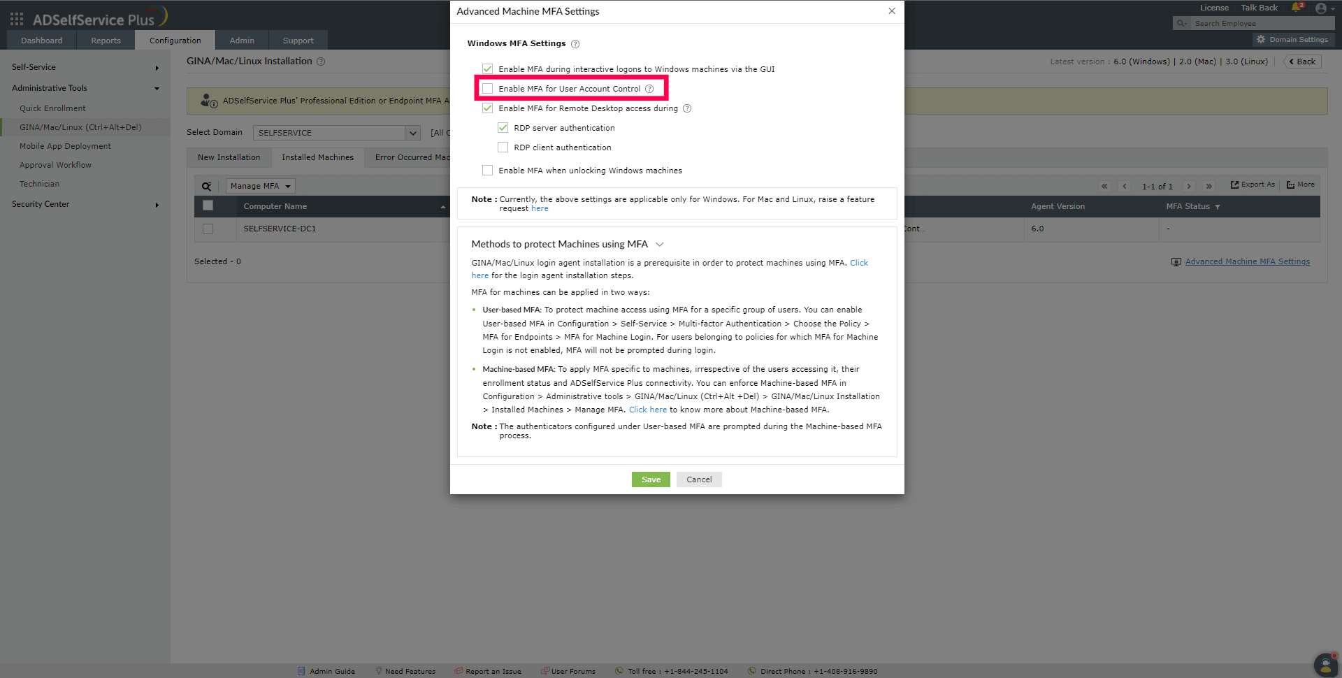This screenshot has height=678, width=1342.
Task: Open Quick Enrollment in the sidebar
Action: pos(52,108)
